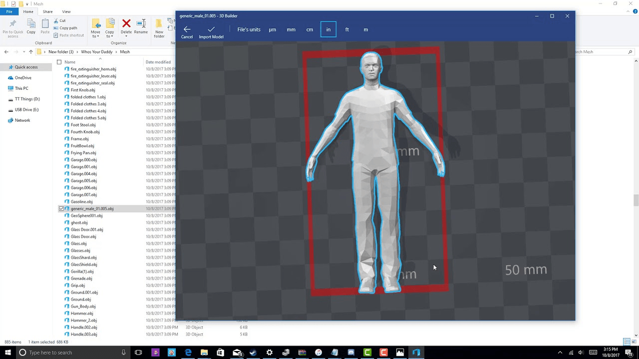Screen dimensions: 639x359
Task: Open OneDrive in the navigation pane
Action: (23, 78)
